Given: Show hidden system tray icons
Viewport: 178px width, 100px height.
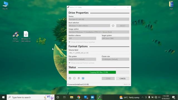Looking at the screenshot, I should click(143, 97).
